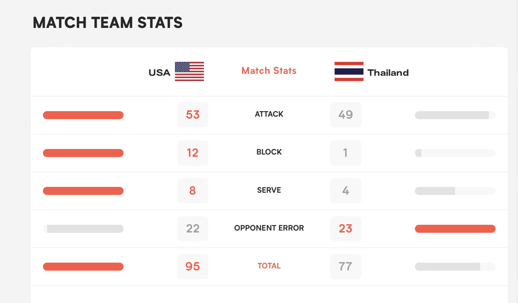Click USA block score 12
This screenshot has height=303, width=518.
click(x=193, y=153)
